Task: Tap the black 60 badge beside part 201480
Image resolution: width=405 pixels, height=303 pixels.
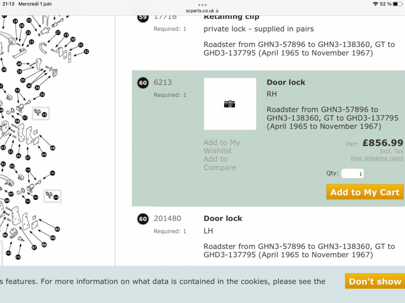Action: pos(143,219)
